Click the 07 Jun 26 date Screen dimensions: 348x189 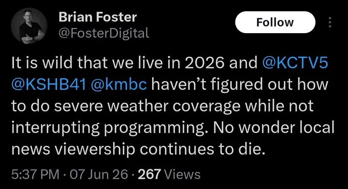[x=99, y=174]
